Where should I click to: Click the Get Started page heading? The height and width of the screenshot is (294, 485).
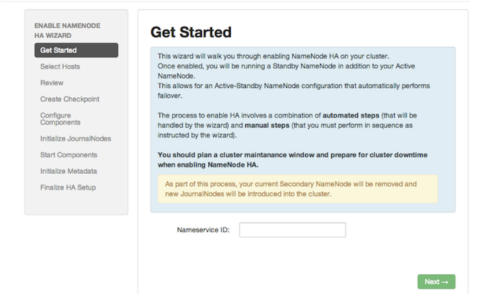(x=191, y=32)
